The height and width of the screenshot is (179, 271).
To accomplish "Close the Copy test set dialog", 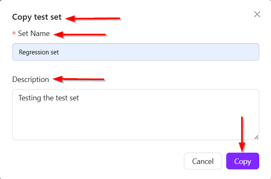I will tap(257, 14).
